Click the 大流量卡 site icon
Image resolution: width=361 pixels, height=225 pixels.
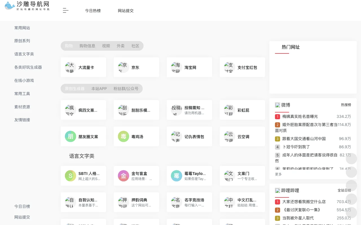pos(71,67)
